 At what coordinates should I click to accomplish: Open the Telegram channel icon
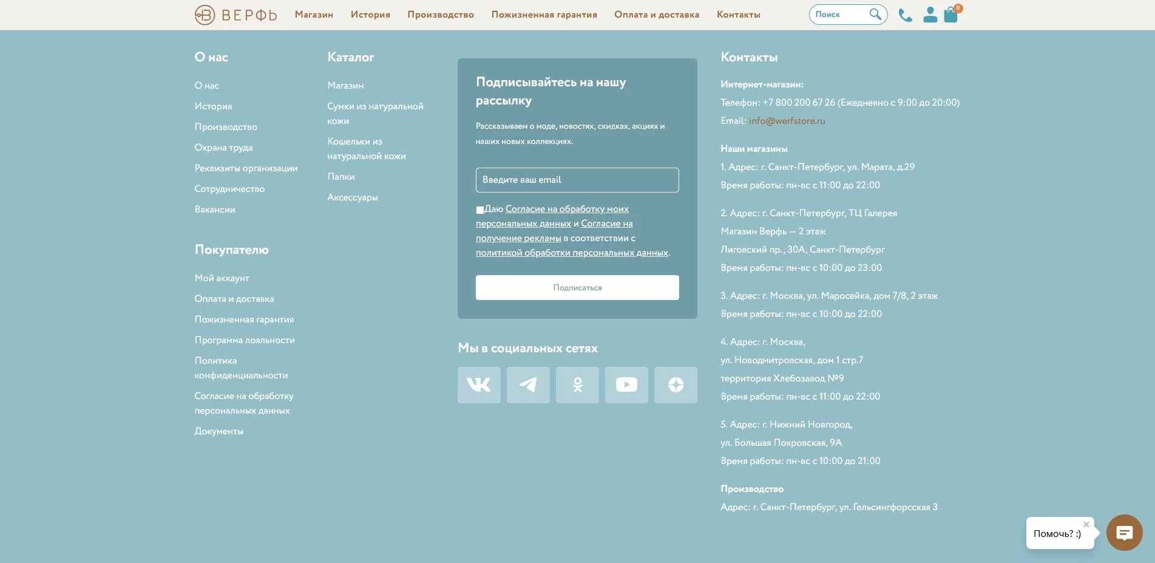[528, 384]
